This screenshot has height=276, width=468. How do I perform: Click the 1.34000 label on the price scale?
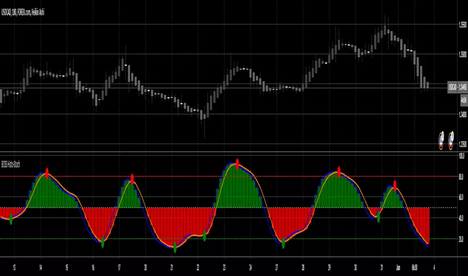pos(462,114)
